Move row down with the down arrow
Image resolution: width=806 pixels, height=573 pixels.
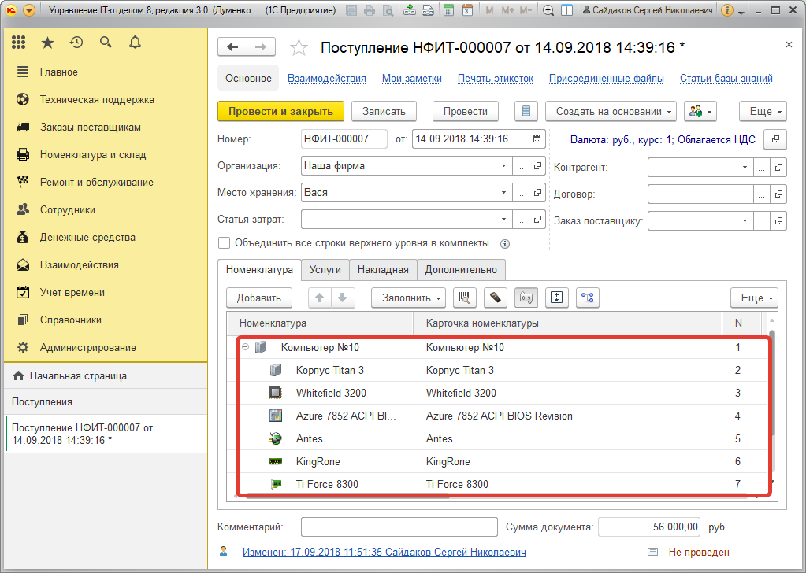point(343,298)
